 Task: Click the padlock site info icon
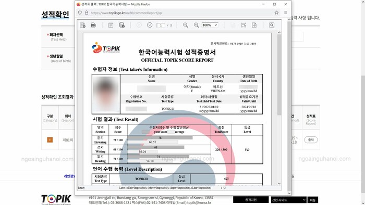(x=87, y=12)
